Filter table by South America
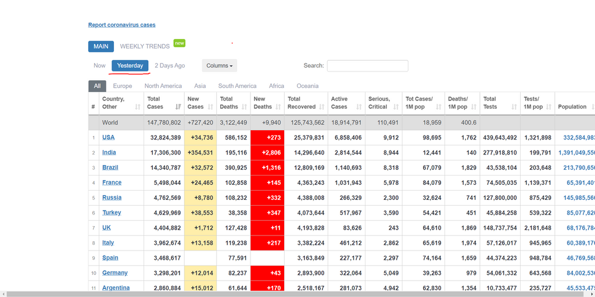 tap(237, 86)
